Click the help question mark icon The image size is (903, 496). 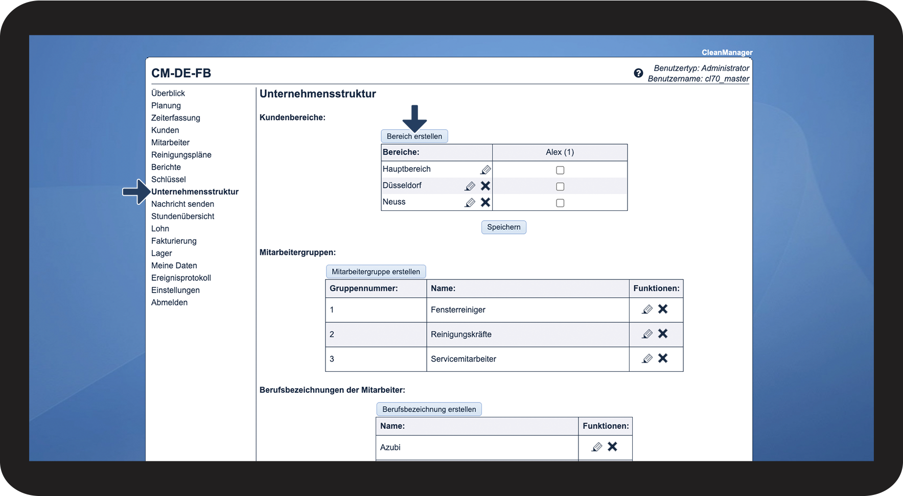(638, 73)
